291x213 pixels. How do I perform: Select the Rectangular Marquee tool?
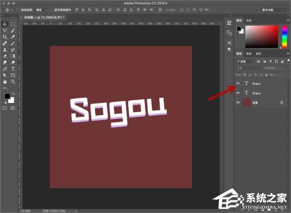tap(13, 24)
